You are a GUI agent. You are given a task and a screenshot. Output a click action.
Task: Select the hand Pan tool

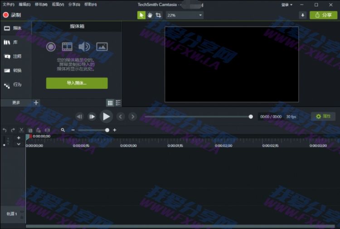click(x=150, y=15)
